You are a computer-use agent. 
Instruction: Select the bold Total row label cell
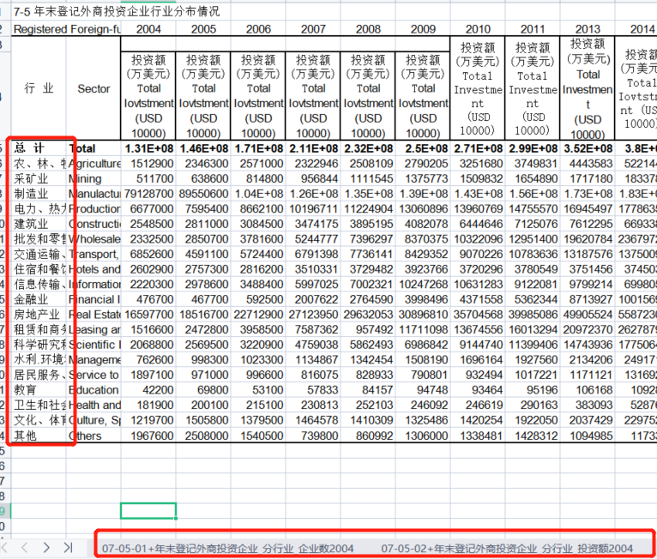coord(93,148)
